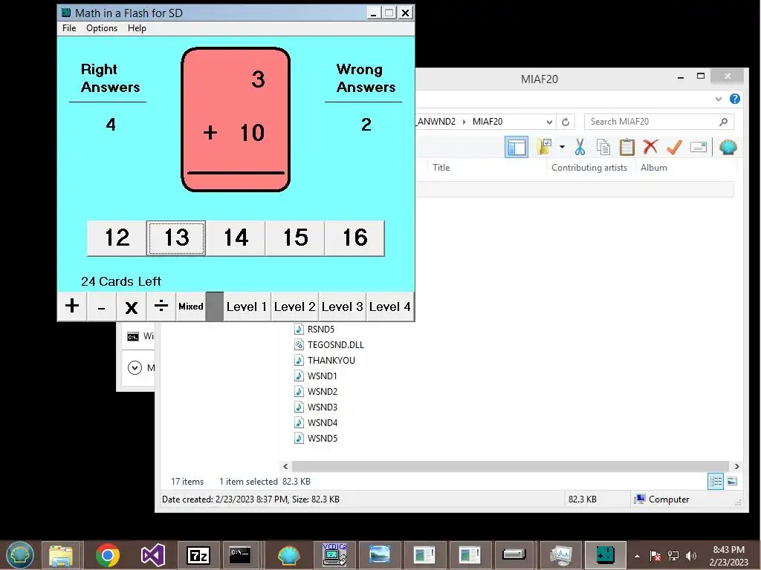Open Explorer Help question mark icon
This screenshot has height=570, width=761.
coord(735,99)
